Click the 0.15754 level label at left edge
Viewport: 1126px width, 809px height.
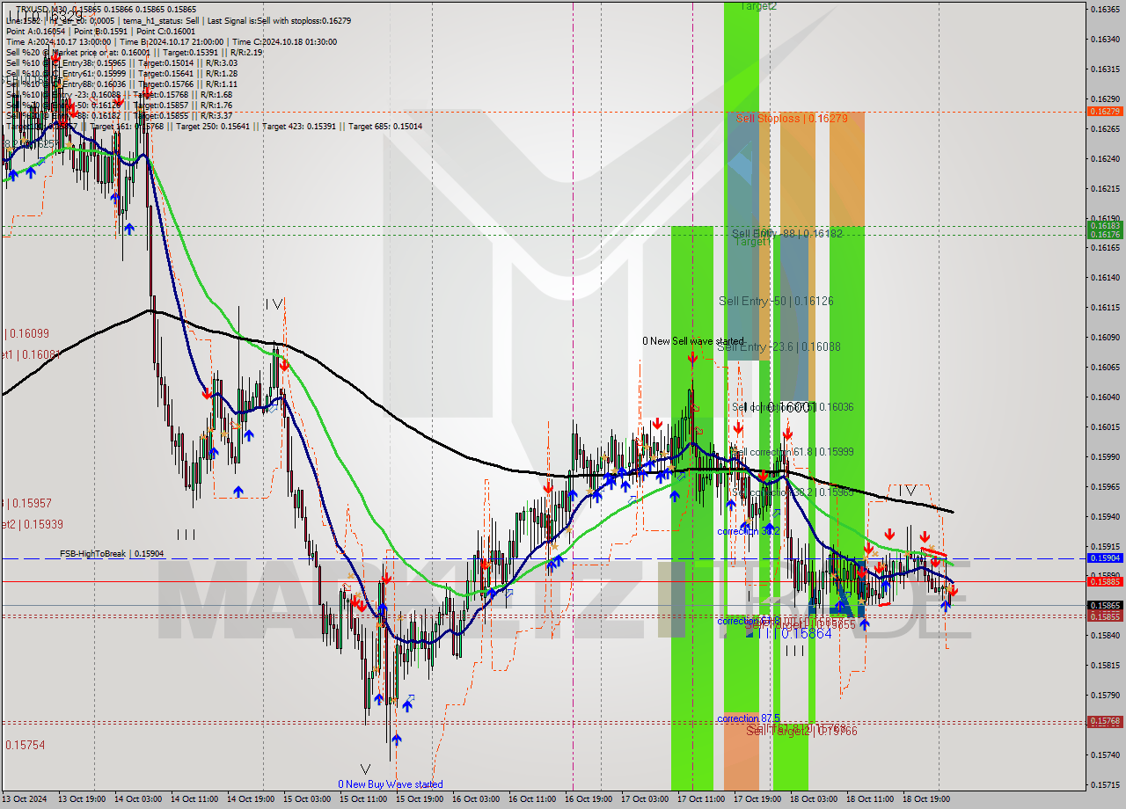tap(25, 745)
